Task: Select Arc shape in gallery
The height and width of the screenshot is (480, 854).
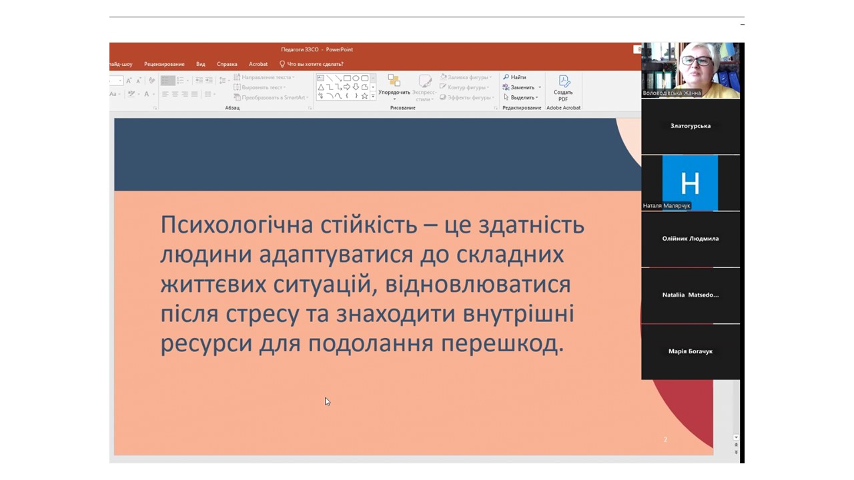Action: [330, 96]
